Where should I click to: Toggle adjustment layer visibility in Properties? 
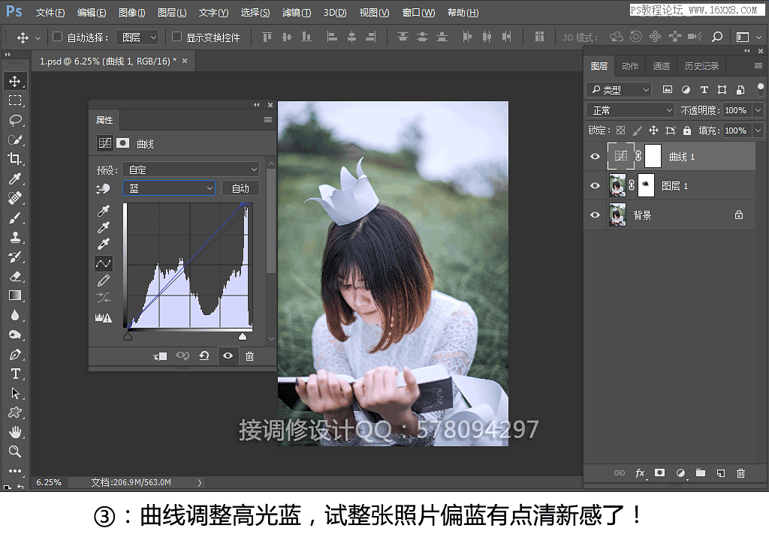click(228, 355)
